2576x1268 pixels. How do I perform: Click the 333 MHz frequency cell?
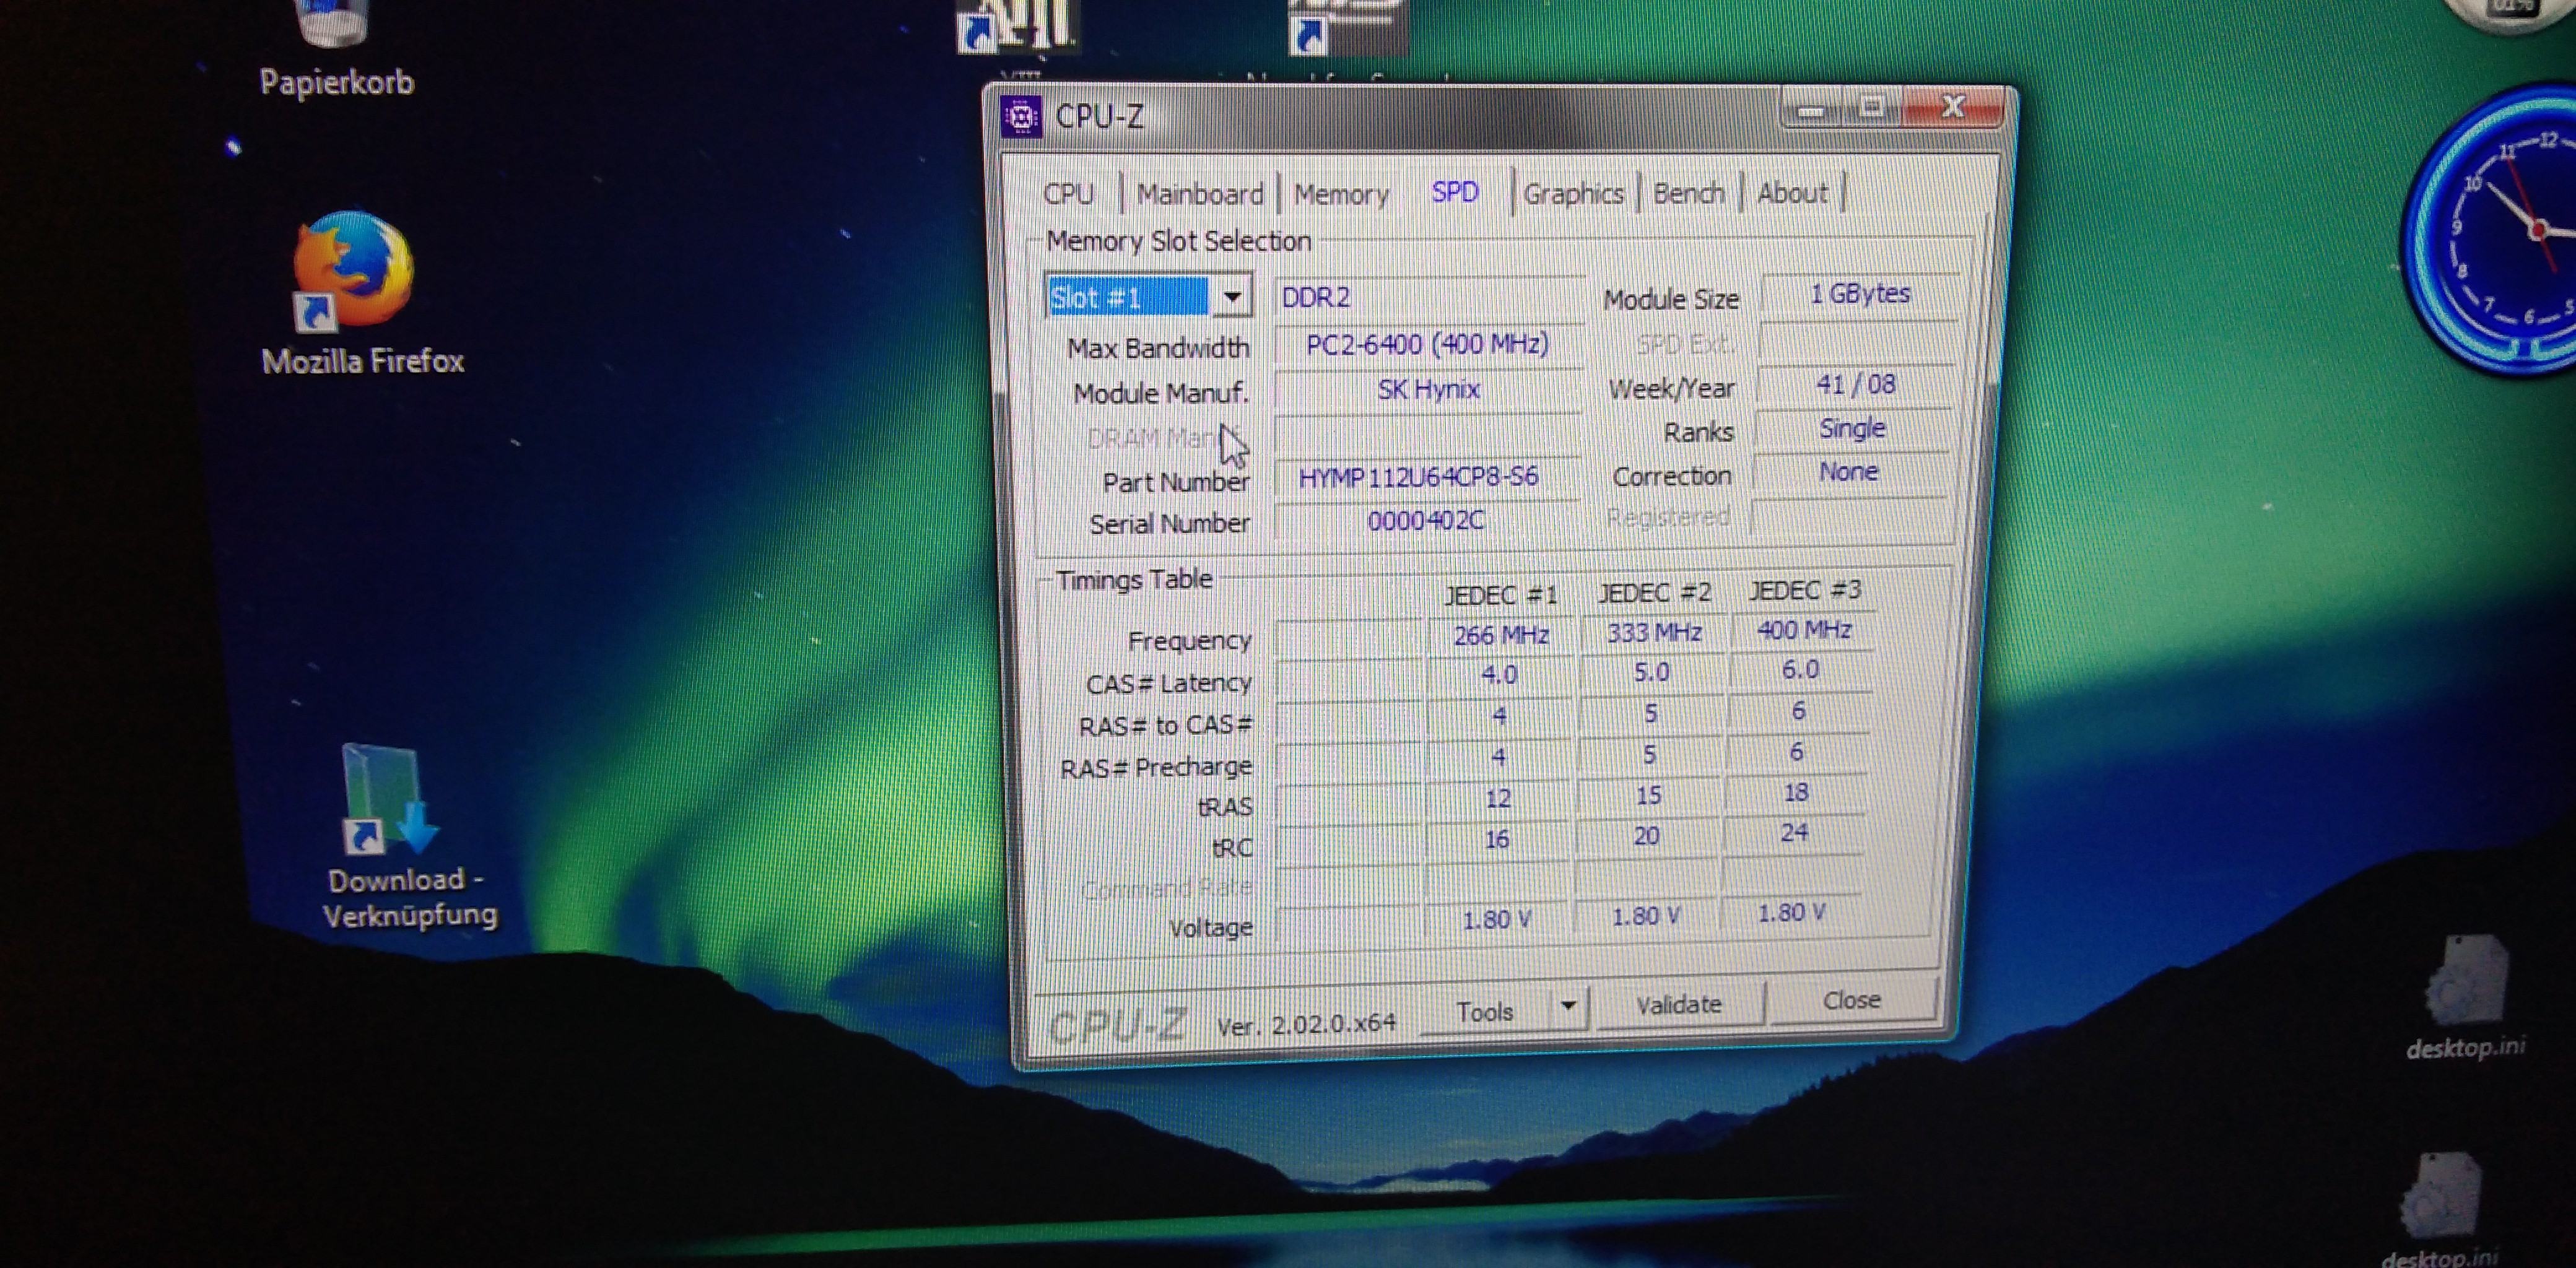(x=1654, y=632)
